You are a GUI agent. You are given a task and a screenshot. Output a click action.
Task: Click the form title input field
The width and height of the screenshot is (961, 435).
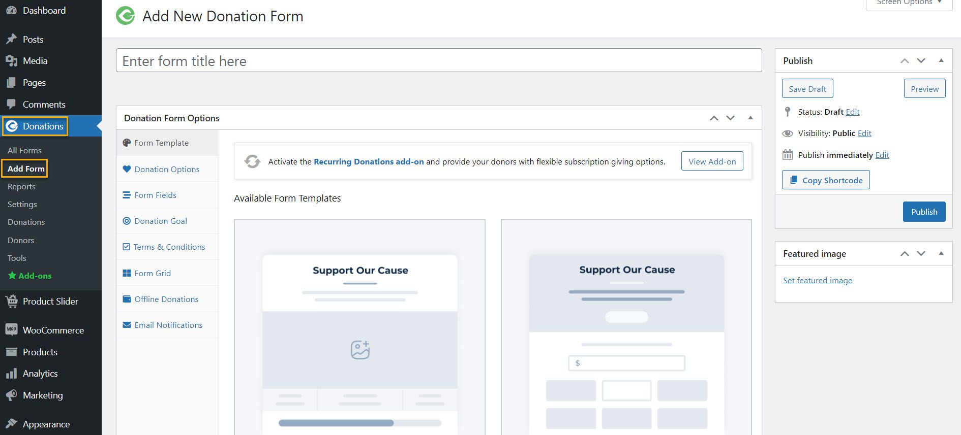coord(439,60)
